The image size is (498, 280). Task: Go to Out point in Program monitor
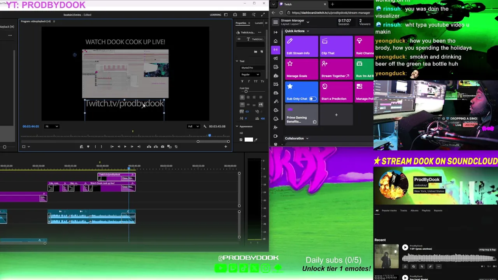(139, 147)
